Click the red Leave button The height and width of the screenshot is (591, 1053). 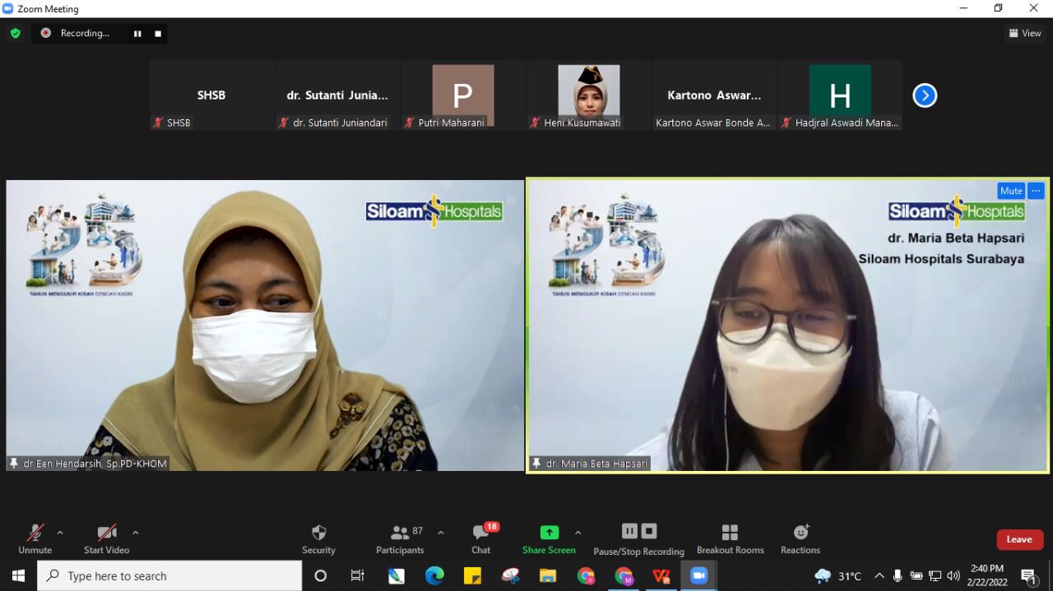coord(1019,539)
